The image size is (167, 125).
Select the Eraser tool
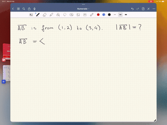pyautogui.click(x=45, y=15)
